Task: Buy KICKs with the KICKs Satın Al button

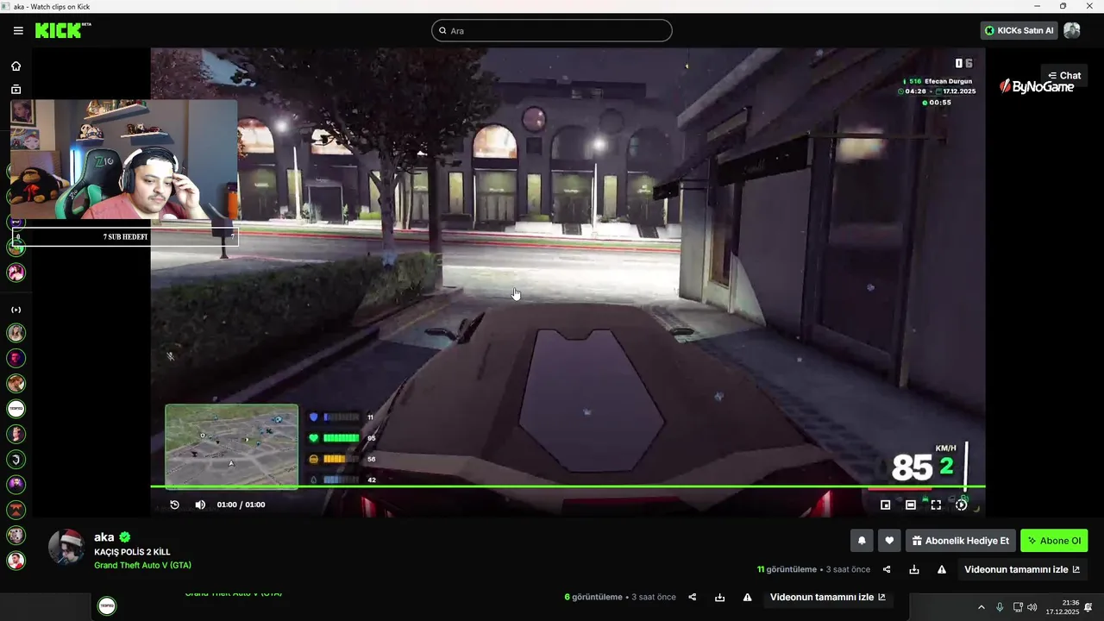Action: click(1019, 30)
